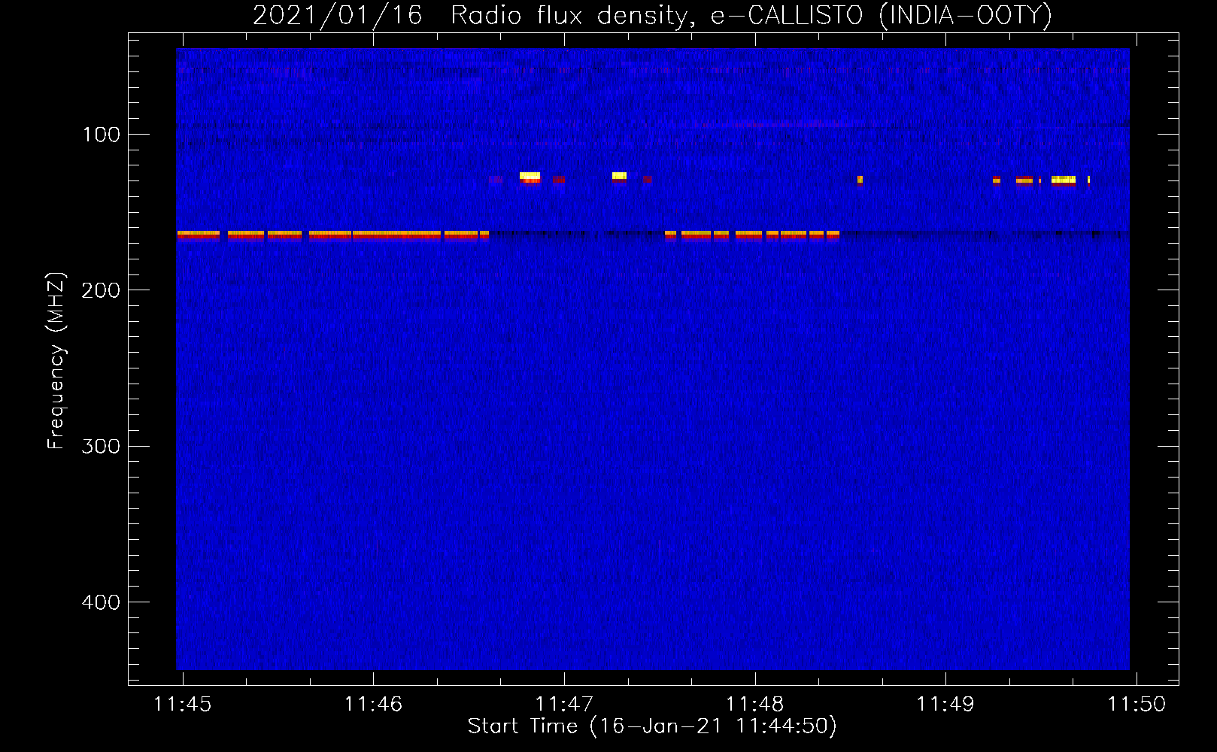Click the 200 frequency tick label
Viewport: 1217px width, 752px height.
tap(101, 290)
